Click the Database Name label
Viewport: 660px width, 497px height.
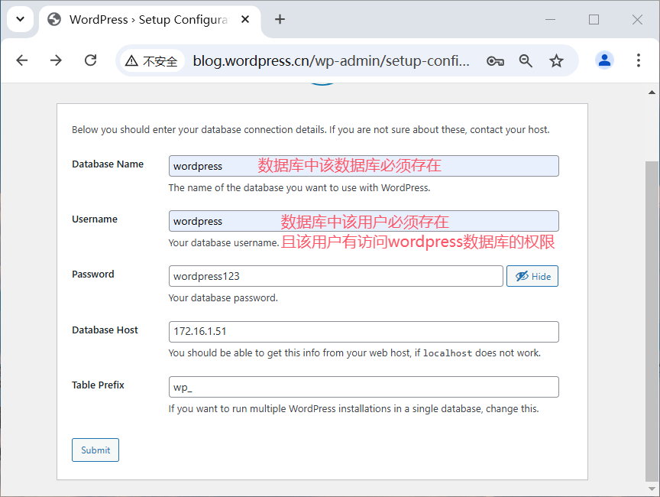108,164
